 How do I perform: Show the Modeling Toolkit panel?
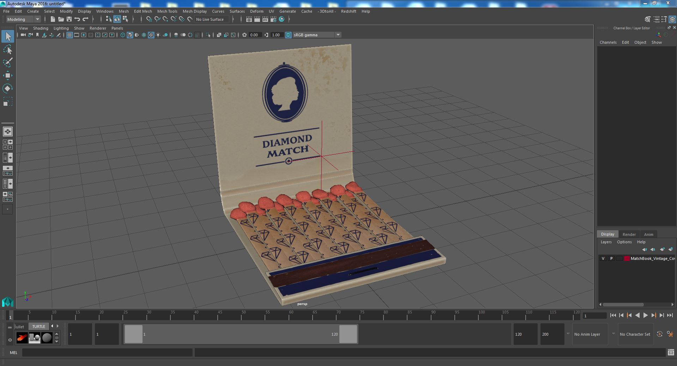pos(648,19)
